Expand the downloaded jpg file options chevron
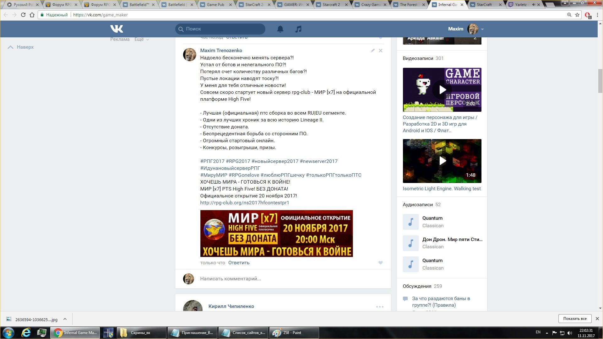603x339 pixels. coord(65,319)
